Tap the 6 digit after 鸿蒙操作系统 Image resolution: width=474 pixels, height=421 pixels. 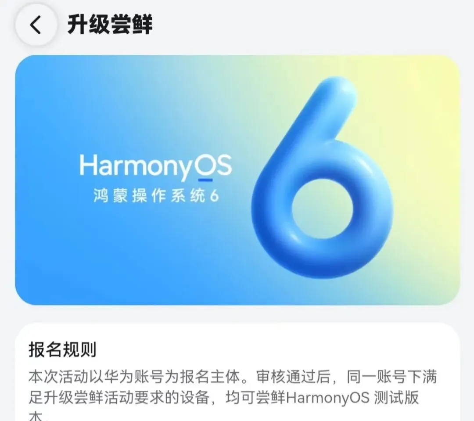[214, 196]
